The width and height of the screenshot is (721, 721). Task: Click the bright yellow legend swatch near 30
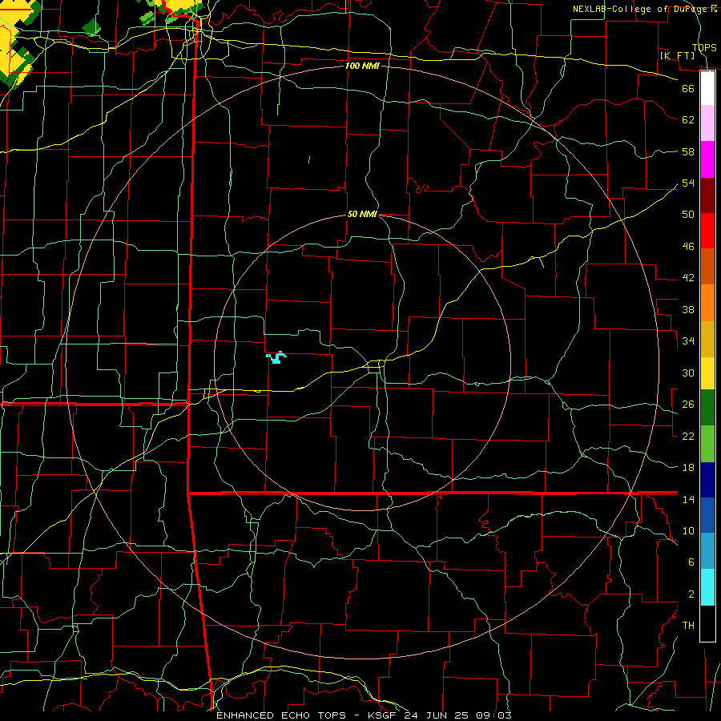pyautogui.click(x=707, y=373)
